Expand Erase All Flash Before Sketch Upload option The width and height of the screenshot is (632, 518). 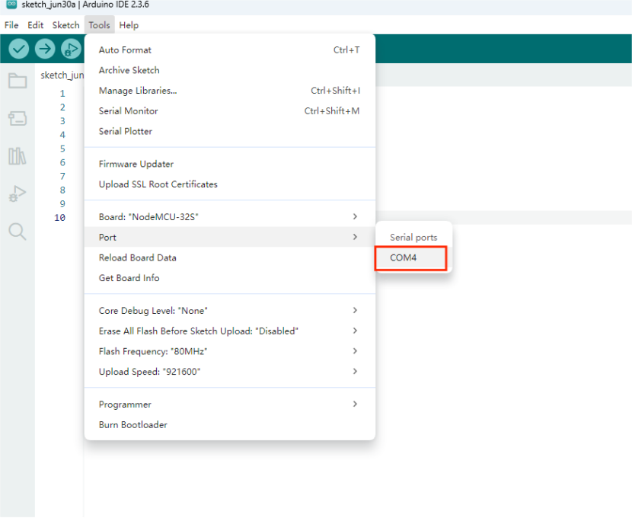click(228, 331)
